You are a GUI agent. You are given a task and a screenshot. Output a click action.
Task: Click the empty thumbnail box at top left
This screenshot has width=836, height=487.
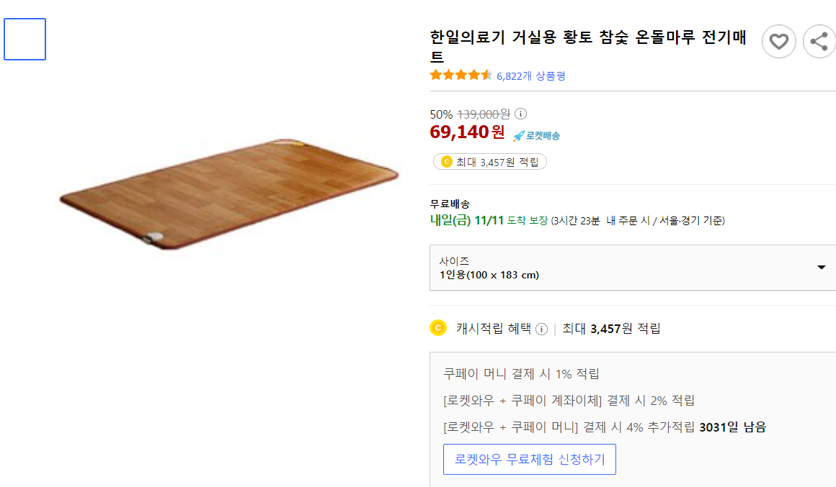click(25, 39)
